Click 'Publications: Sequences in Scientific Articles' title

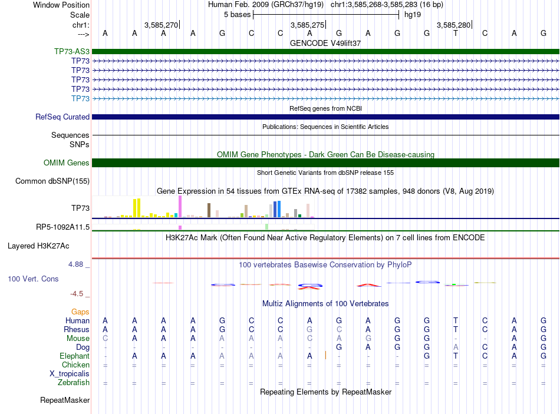pos(325,127)
